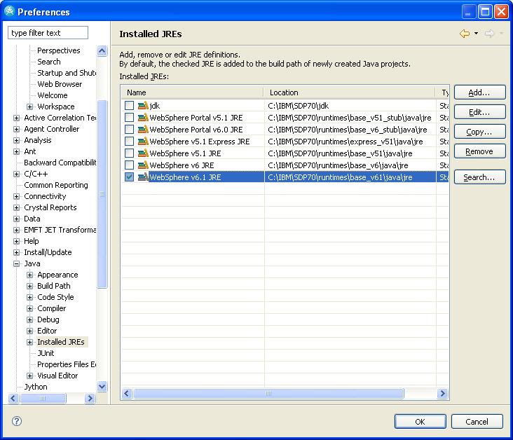
Task: Expand the Visual Editor node
Action: click(x=29, y=376)
